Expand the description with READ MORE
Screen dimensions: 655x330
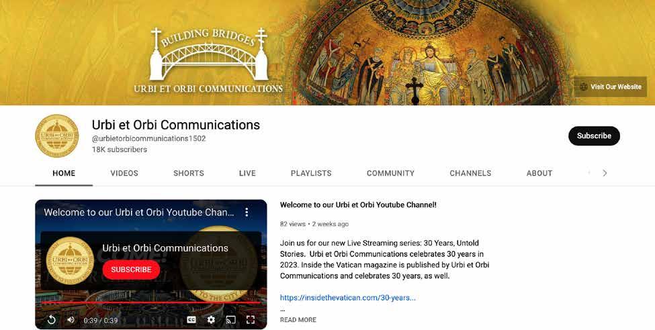click(x=298, y=320)
